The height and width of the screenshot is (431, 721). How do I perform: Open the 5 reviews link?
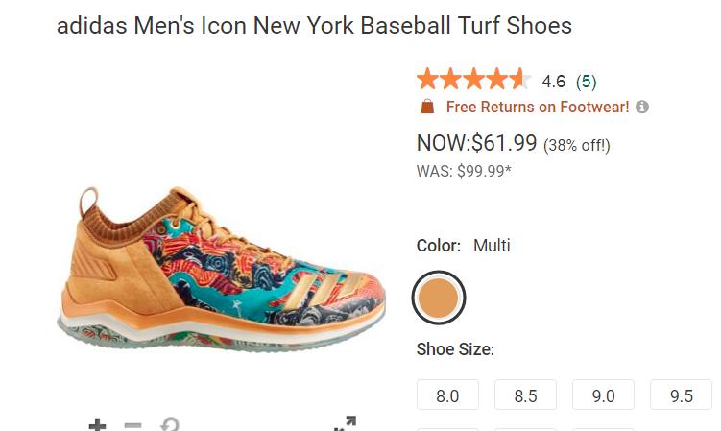point(586,82)
